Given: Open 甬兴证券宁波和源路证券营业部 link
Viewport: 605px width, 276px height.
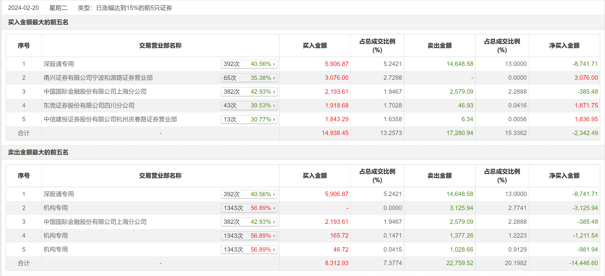Looking at the screenshot, I should point(98,78).
